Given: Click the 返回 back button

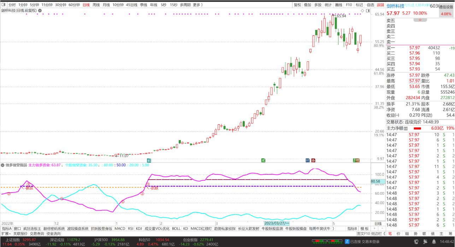Looking at the screenshot, I should [380, 5].
